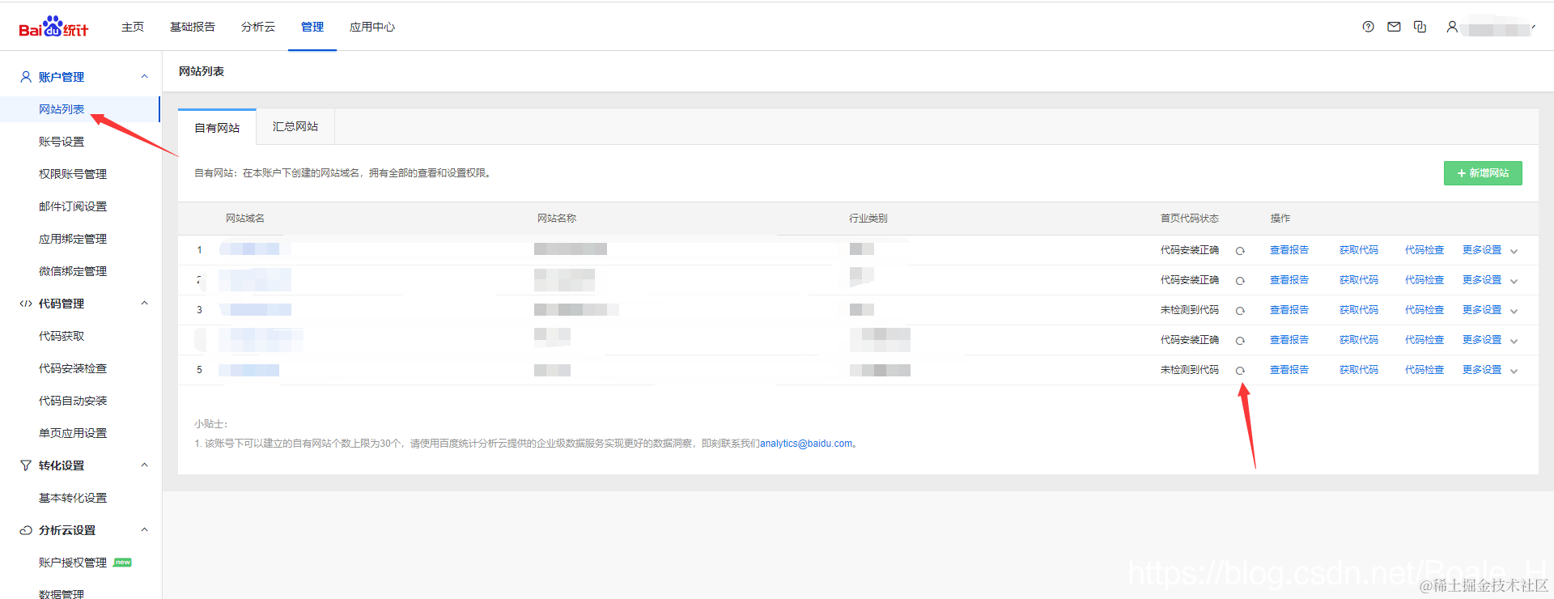Open 单页应用设置 in the sidebar
Image resolution: width=1554 pixels, height=599 pixels.
73,433
